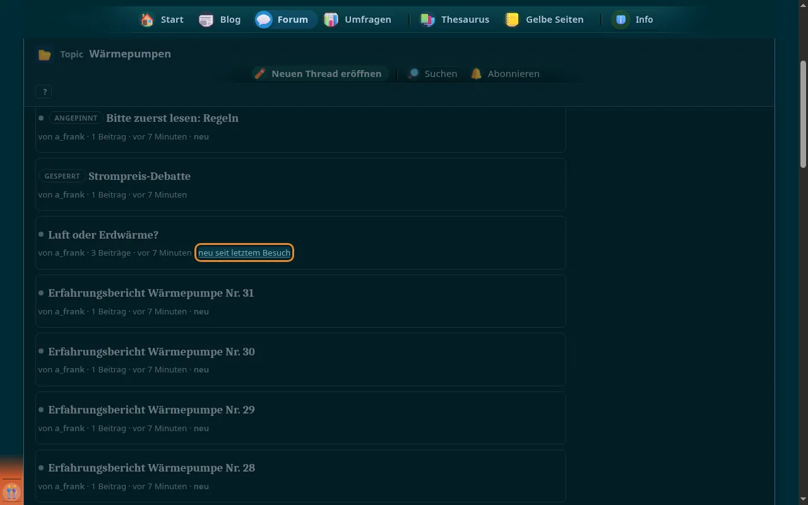Open Erfahrungsbericht Wärmepumpe Nr. 29
The image size is (808, 505).
coord(151,410)
